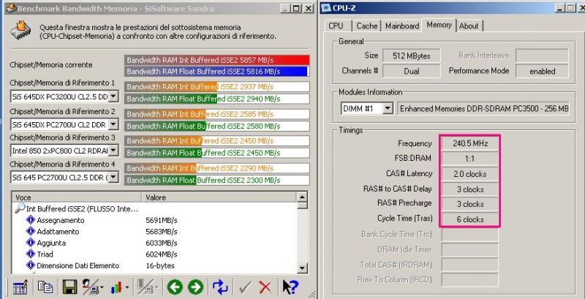Viewport: 585px width, 299px height.
Task: Click the Voce column header
Action: point(77,197)
